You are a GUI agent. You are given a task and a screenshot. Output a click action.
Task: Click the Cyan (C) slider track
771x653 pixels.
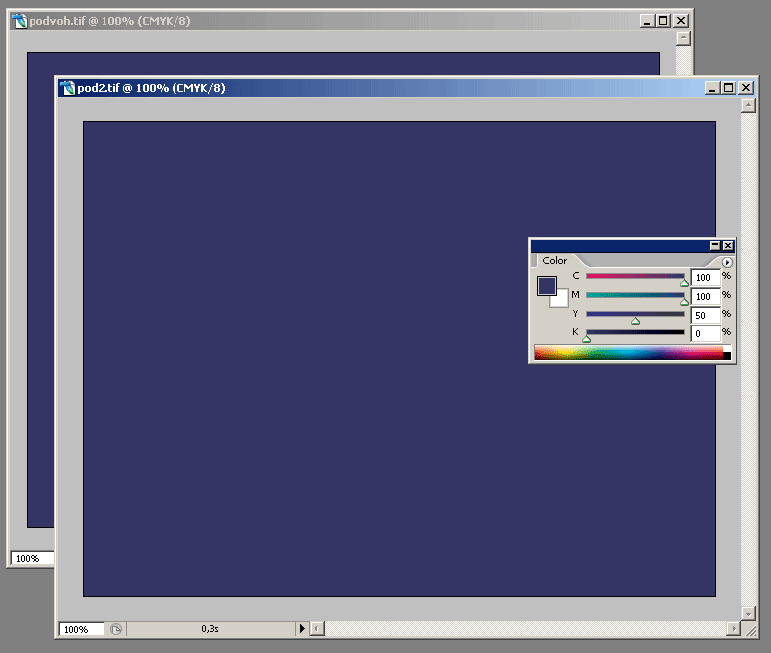coord(635,276)
